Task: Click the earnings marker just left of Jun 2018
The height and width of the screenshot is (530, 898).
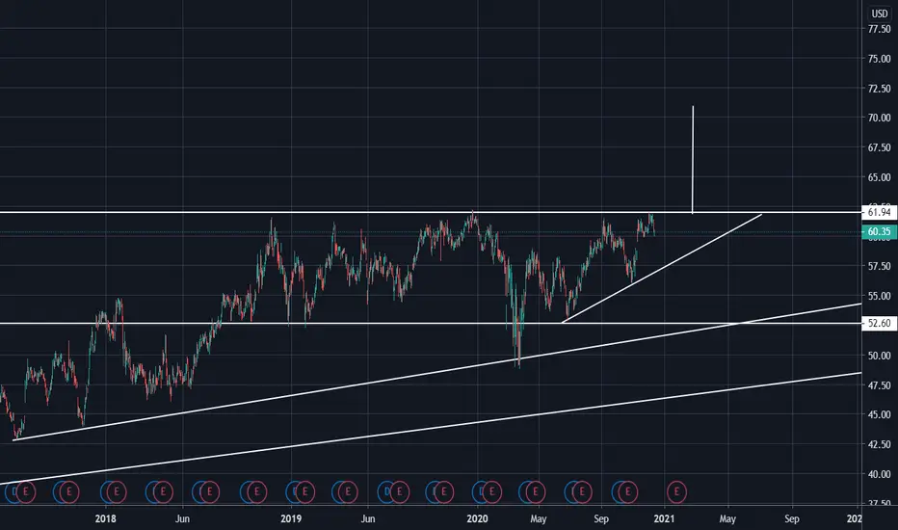Action: click(163, 491)
